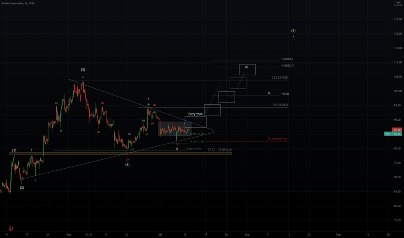404x238 pixels.
Task: Click the large white wave (2) label
Action: (22, 187)
